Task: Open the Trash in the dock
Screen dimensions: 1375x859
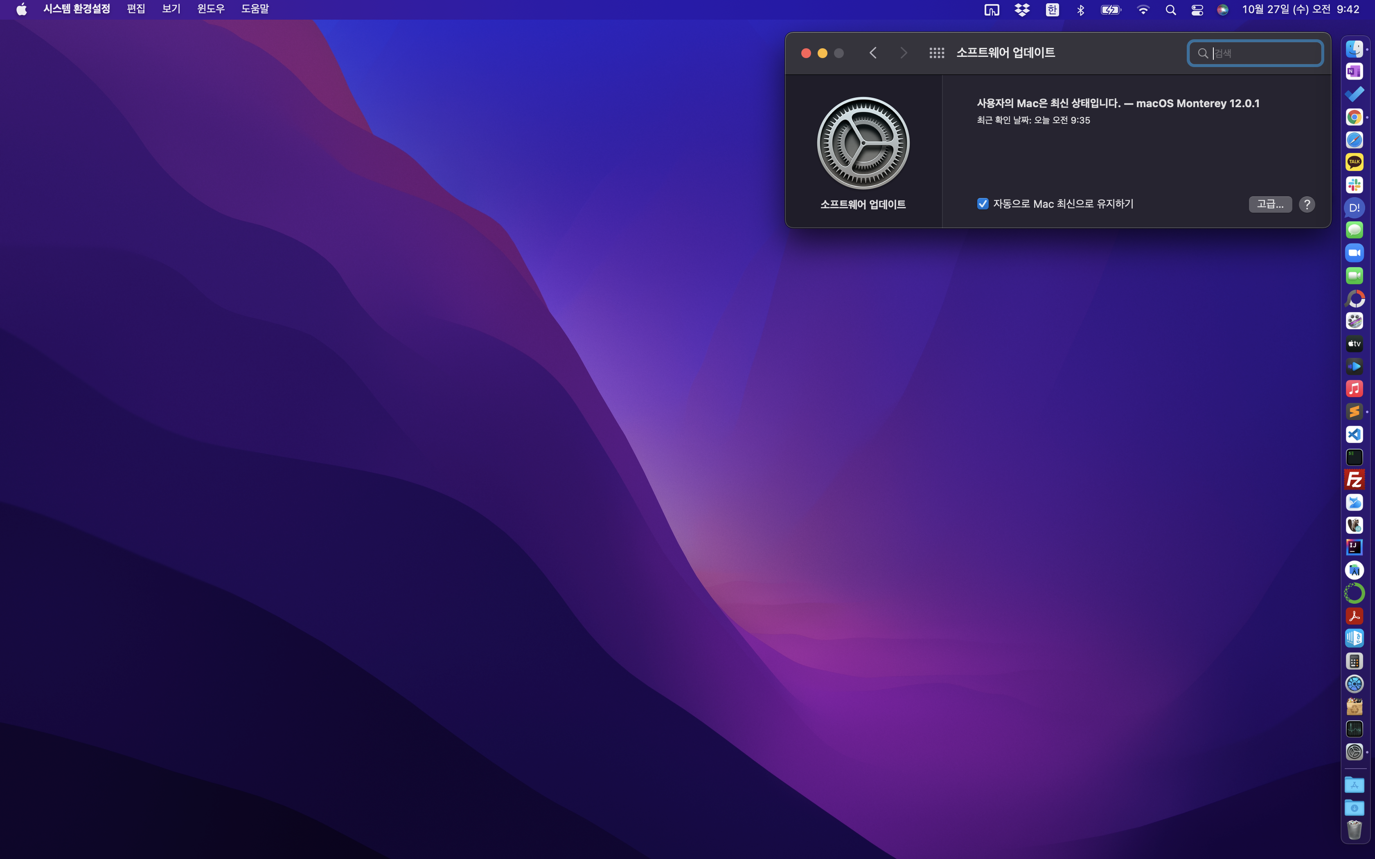Action: point(1354,830)
